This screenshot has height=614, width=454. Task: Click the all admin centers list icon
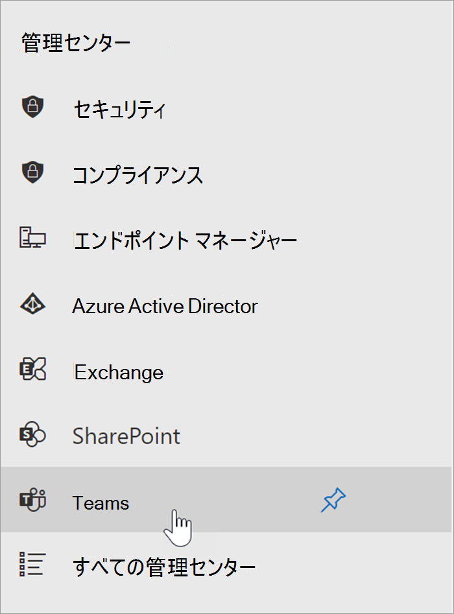32,564
